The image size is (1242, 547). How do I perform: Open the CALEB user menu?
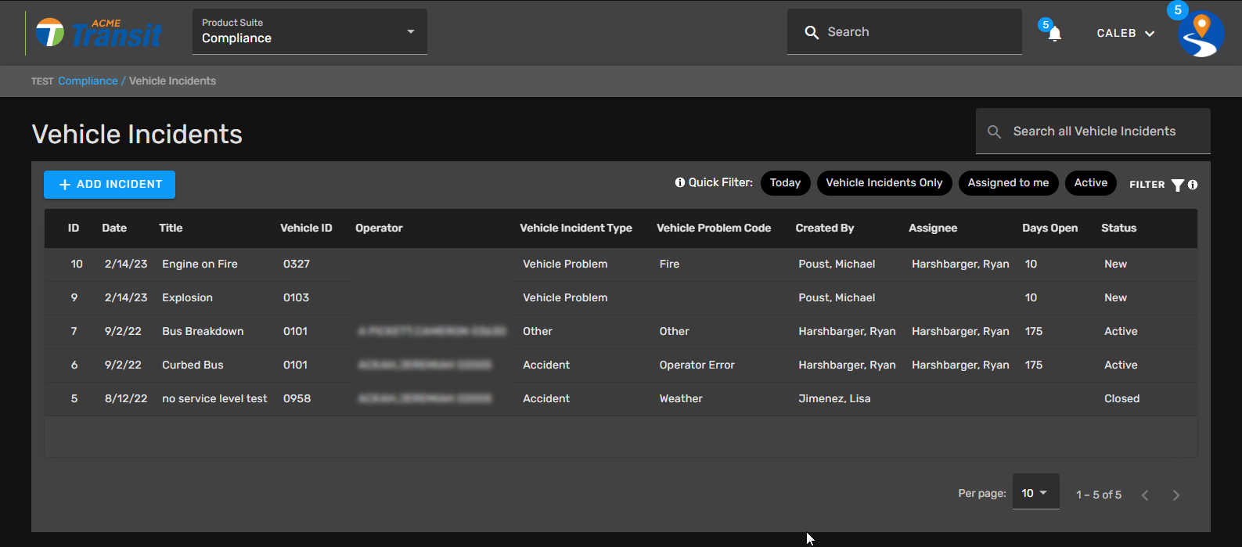(1125, 33)
